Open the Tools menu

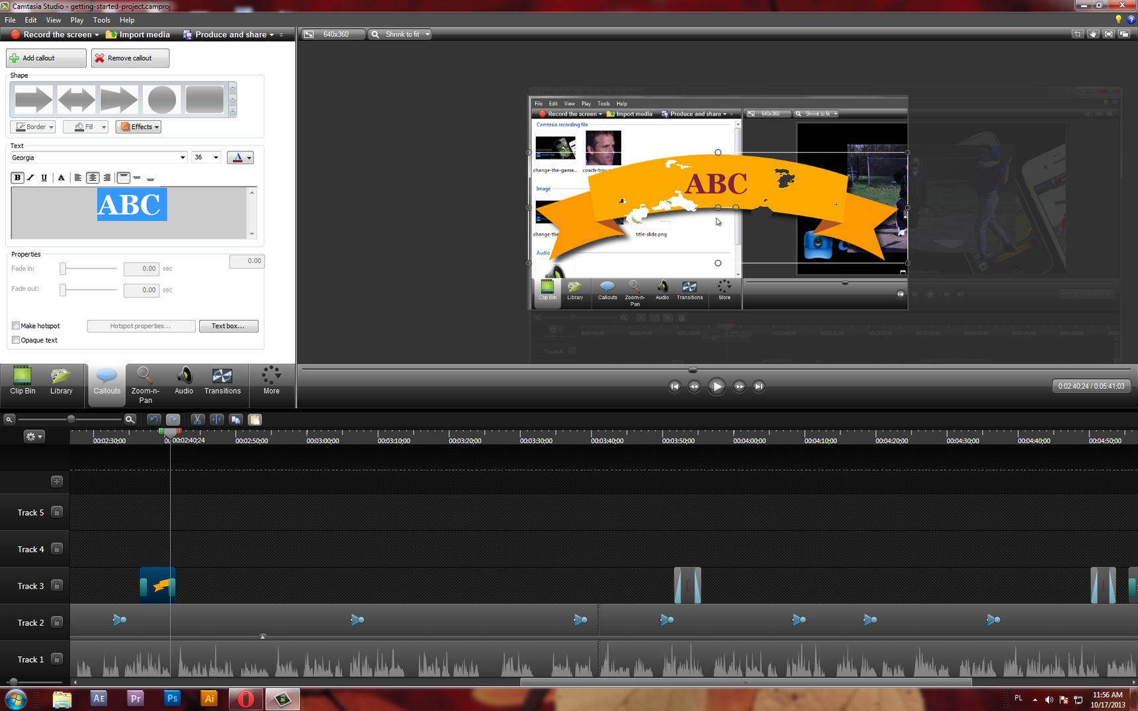click(101, 20)
